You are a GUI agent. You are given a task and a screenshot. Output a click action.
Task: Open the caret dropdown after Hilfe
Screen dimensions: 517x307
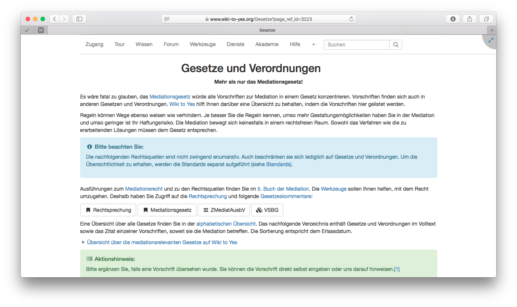click(313, 45)
